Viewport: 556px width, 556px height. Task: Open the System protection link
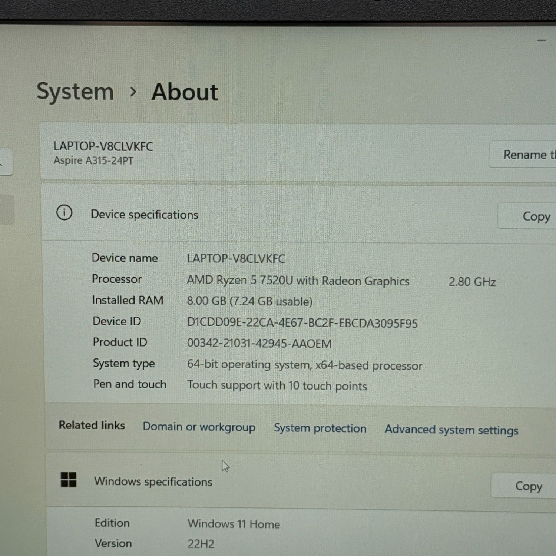pos(320,428)
